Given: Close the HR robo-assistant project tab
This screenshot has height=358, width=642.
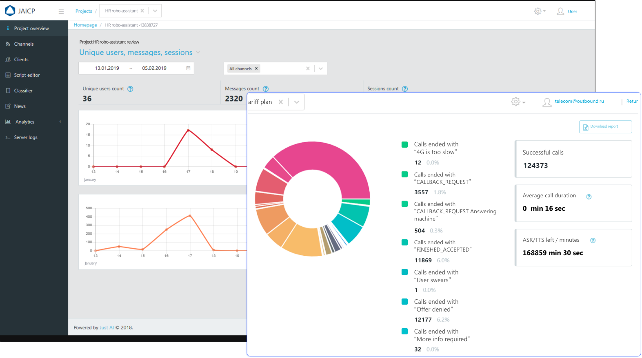Looking at the screenshot, I should coord(142,11).
